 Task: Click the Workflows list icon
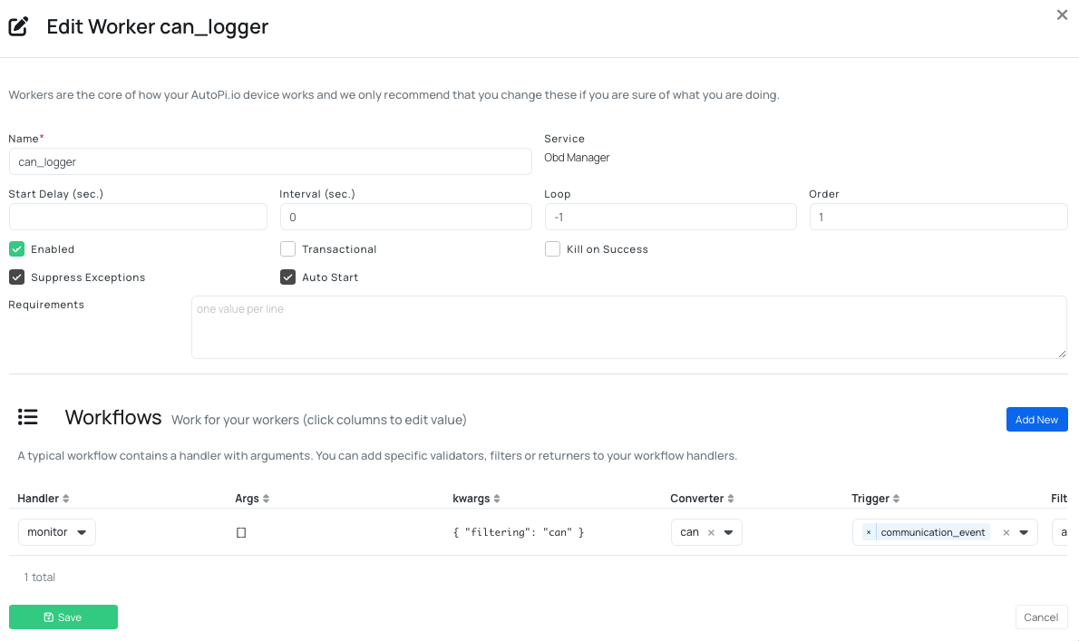(28, 417)
